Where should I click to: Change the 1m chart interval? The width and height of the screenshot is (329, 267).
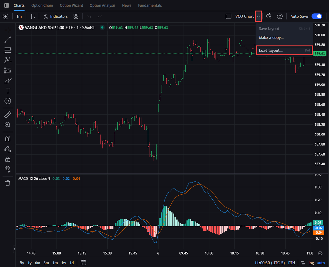(x=19, y=16)
